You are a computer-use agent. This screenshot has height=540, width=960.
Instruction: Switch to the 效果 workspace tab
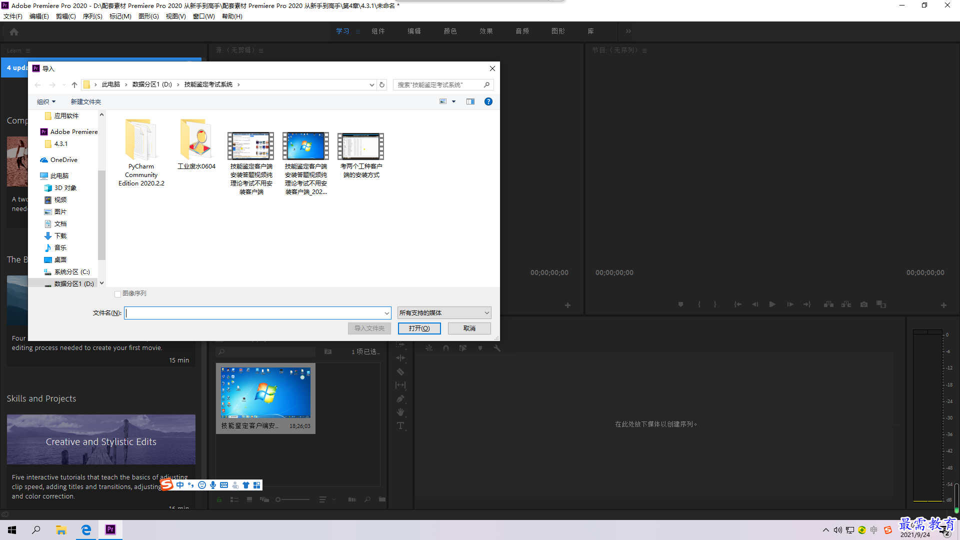pyautogui.click(x=486, y=31)
